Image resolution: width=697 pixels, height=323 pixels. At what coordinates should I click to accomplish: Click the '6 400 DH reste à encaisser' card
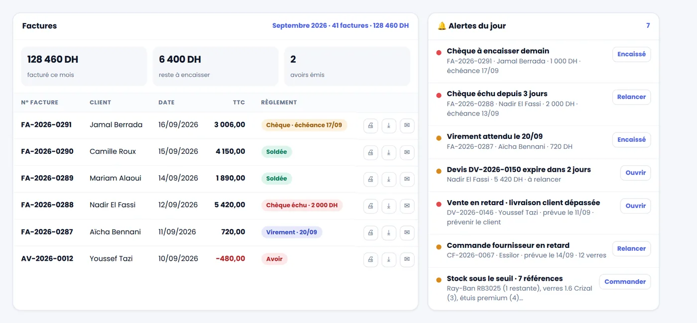(216, 66)
